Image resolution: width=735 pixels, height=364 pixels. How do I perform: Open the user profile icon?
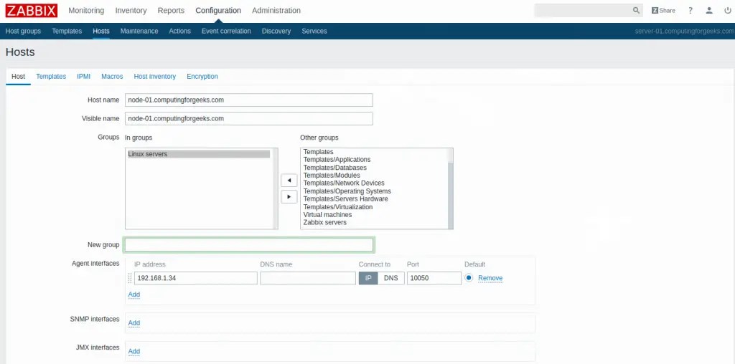click(709, 10)
